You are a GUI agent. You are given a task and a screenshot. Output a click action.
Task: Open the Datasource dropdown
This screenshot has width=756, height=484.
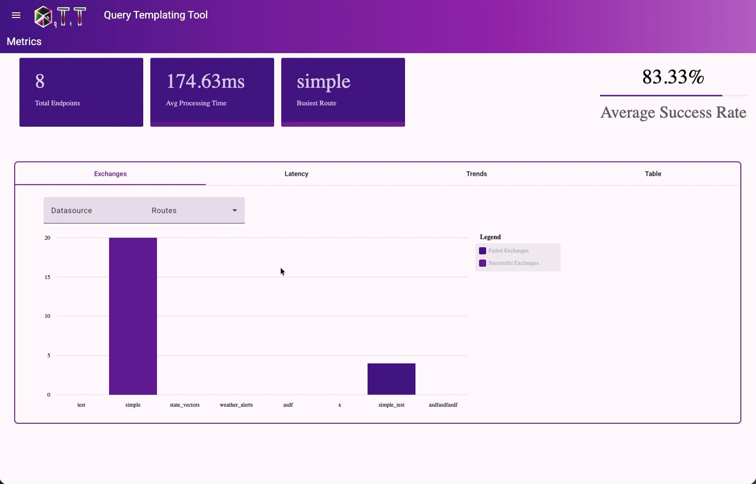(94, 210)
